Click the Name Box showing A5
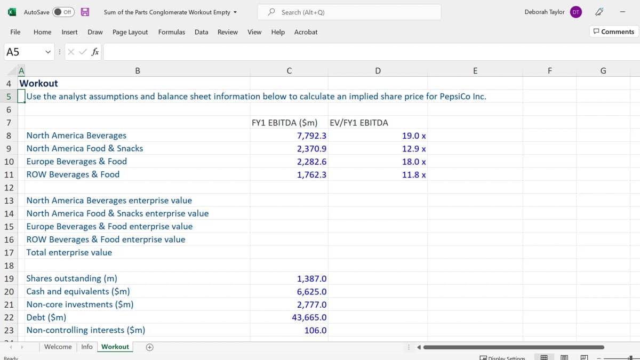Screen dimensions: 640x360 (x=23, y=52)
